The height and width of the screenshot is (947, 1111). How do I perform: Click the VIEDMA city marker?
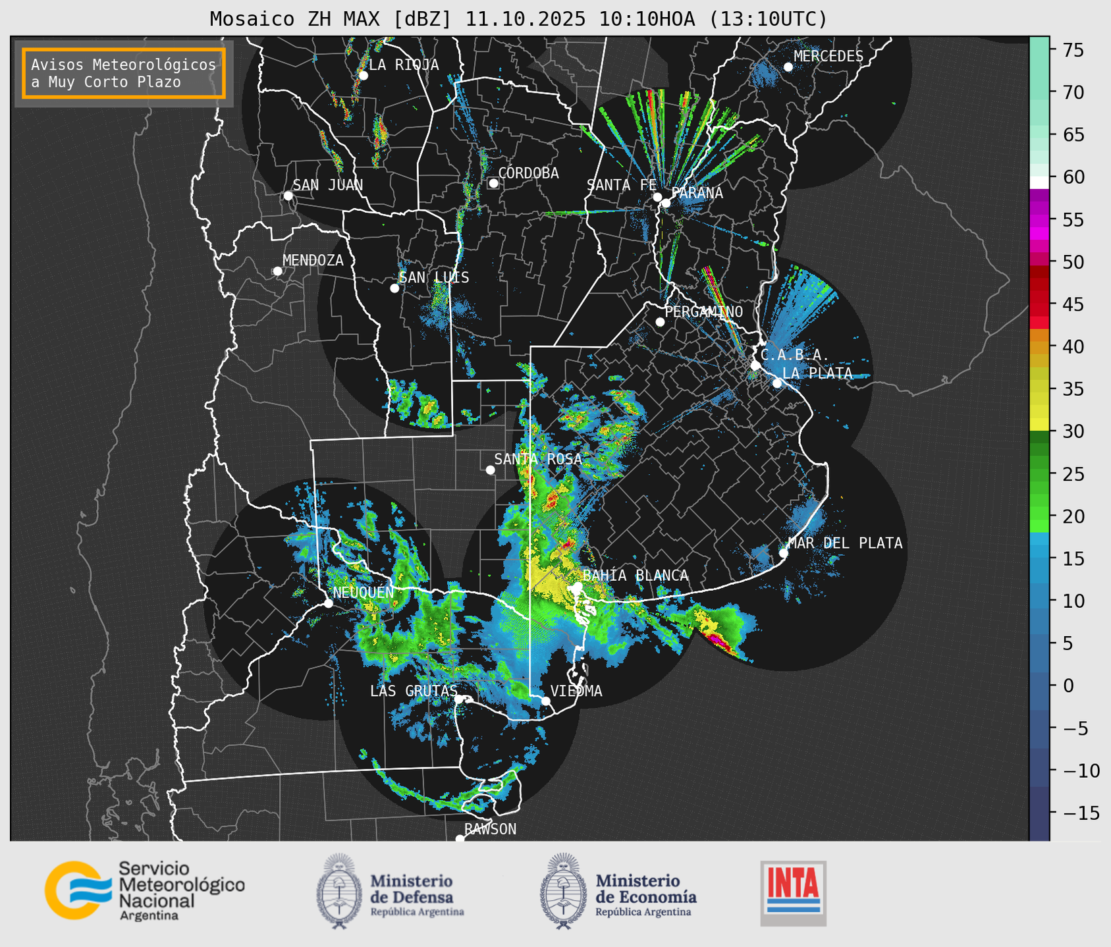pos(545,701)
